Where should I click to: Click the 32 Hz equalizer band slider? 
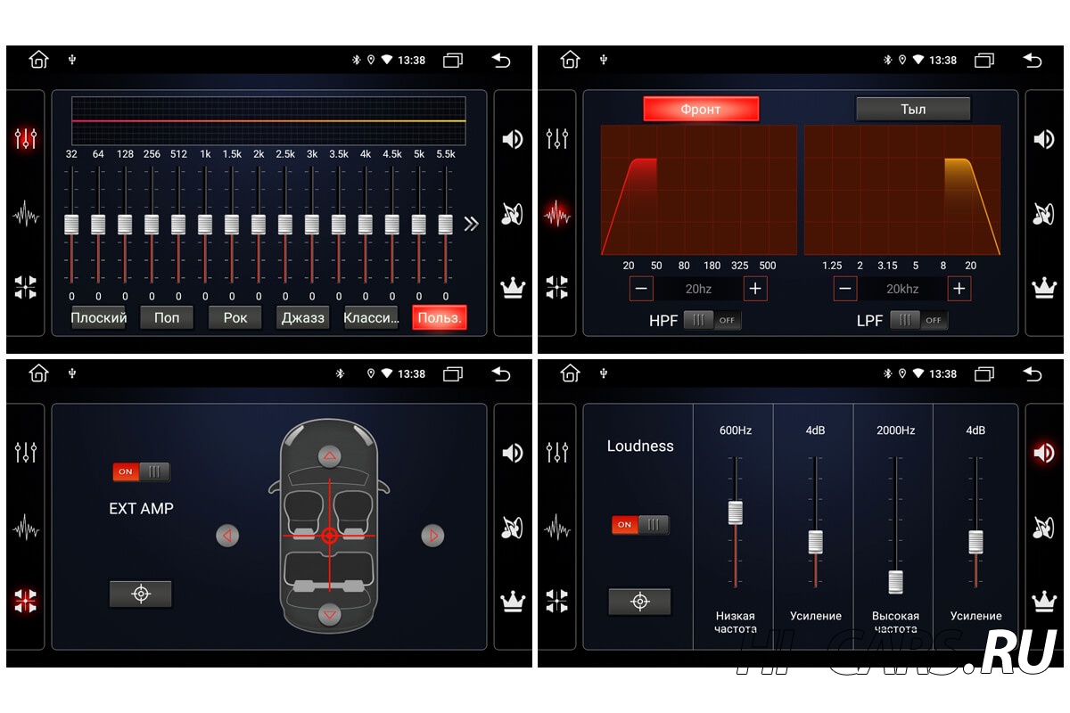click(71, 225)
